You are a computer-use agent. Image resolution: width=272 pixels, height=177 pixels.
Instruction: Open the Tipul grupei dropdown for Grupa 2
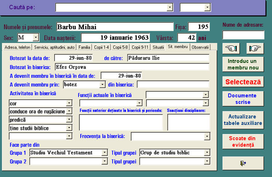[207, 162]
